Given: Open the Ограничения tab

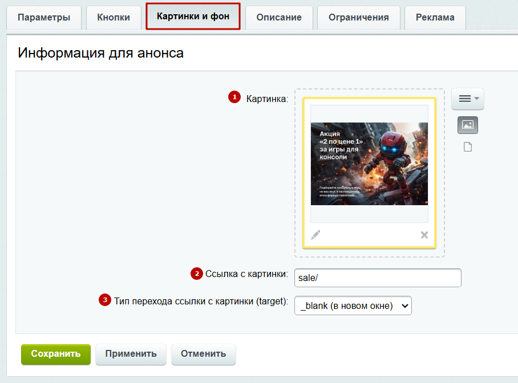Looking at the screenshot, I should 359,18.
